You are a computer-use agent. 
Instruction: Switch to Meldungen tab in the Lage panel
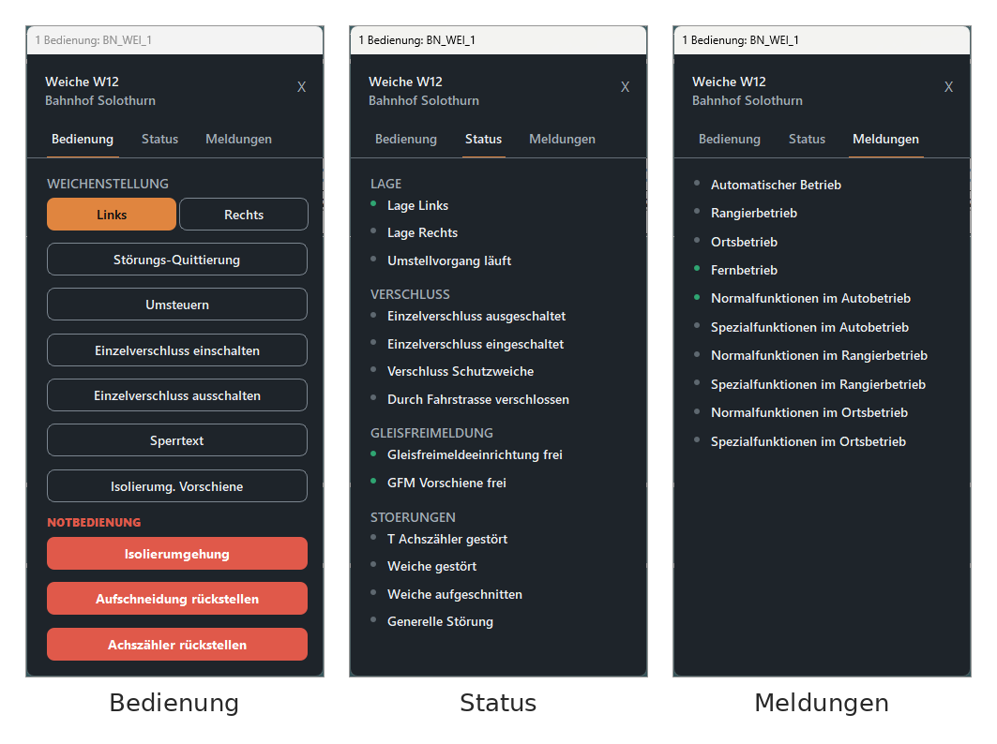pyautogui.click(x=562, y=139)
